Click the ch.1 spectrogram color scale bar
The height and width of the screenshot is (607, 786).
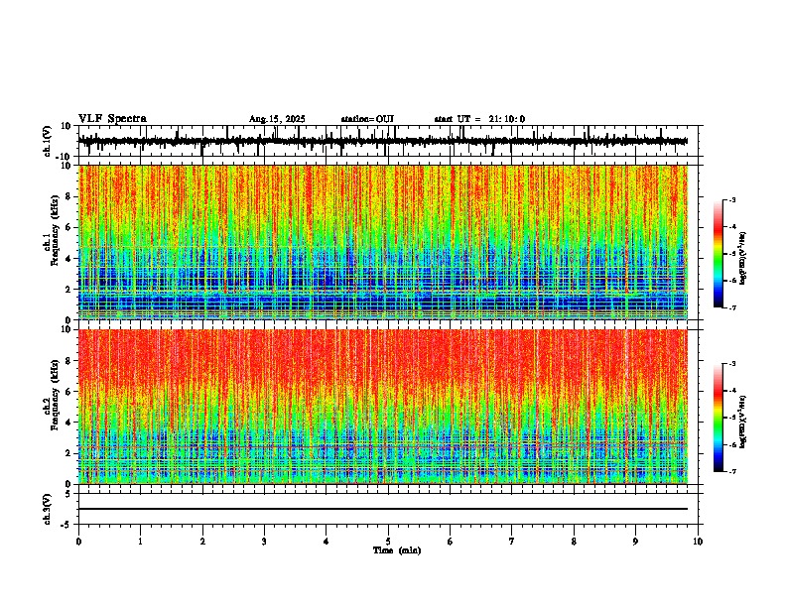coord(718,254)
